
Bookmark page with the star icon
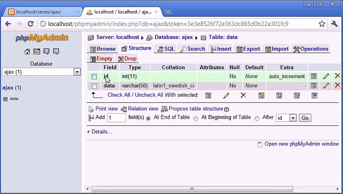322,24
